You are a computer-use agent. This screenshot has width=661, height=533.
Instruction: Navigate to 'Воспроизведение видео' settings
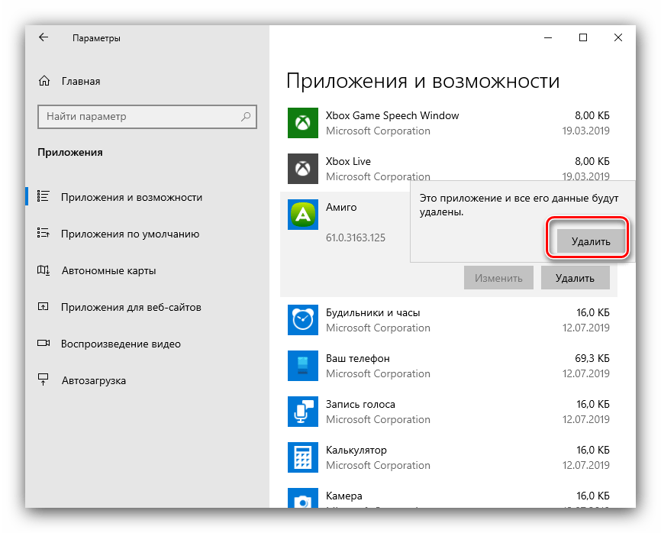click(x=121, y=344)
